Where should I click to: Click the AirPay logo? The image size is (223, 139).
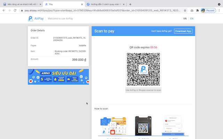(x=36, y=18)
